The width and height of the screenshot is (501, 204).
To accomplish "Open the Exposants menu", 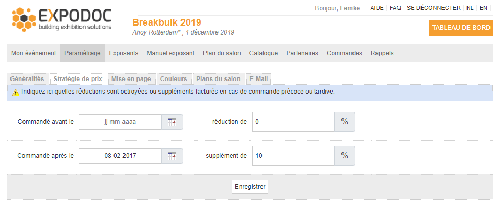I will [123, 53].
